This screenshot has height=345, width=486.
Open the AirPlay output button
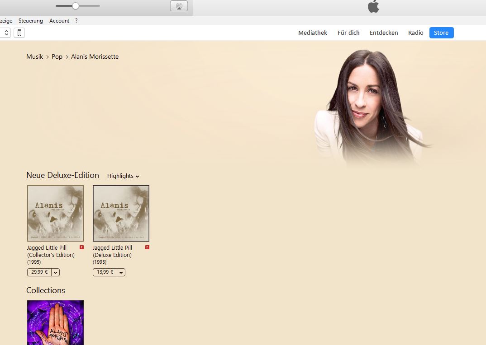179,6
